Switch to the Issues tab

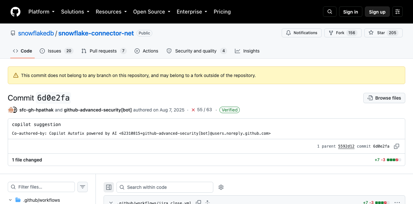coord(56,51)
